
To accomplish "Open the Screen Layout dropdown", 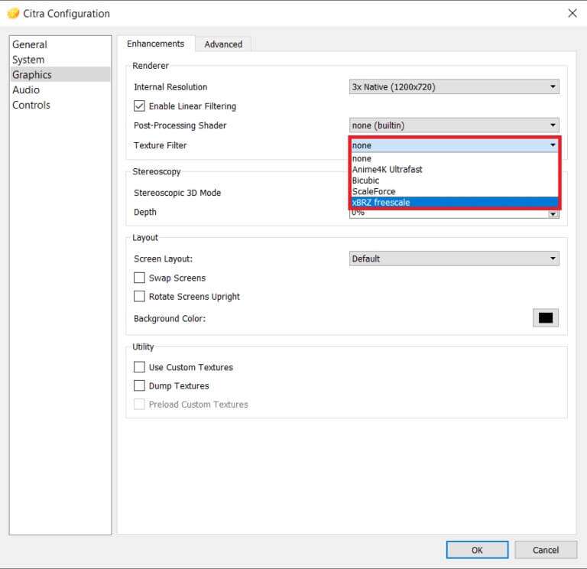I will pyautogui.click(x=454, y=258).
